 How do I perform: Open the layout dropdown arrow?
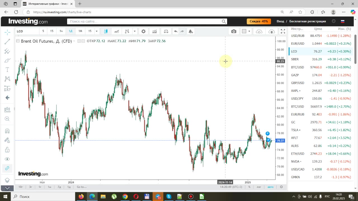pos(249,31)
